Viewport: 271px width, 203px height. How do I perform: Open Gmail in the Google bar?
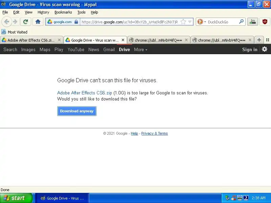(x=109, y=49)
